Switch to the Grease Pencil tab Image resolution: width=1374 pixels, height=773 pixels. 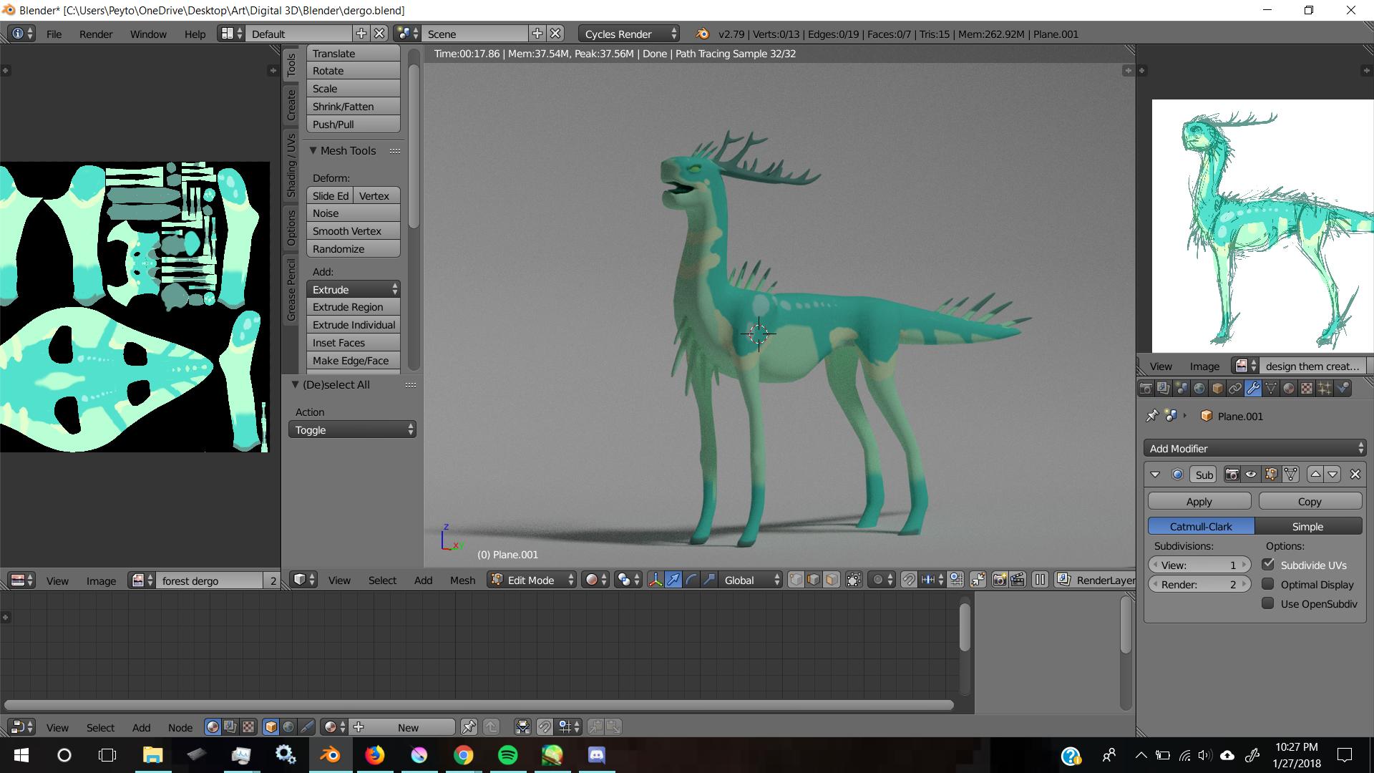coord(291,290)
